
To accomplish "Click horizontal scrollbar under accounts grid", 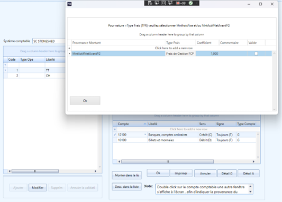I will click(186, 161).
